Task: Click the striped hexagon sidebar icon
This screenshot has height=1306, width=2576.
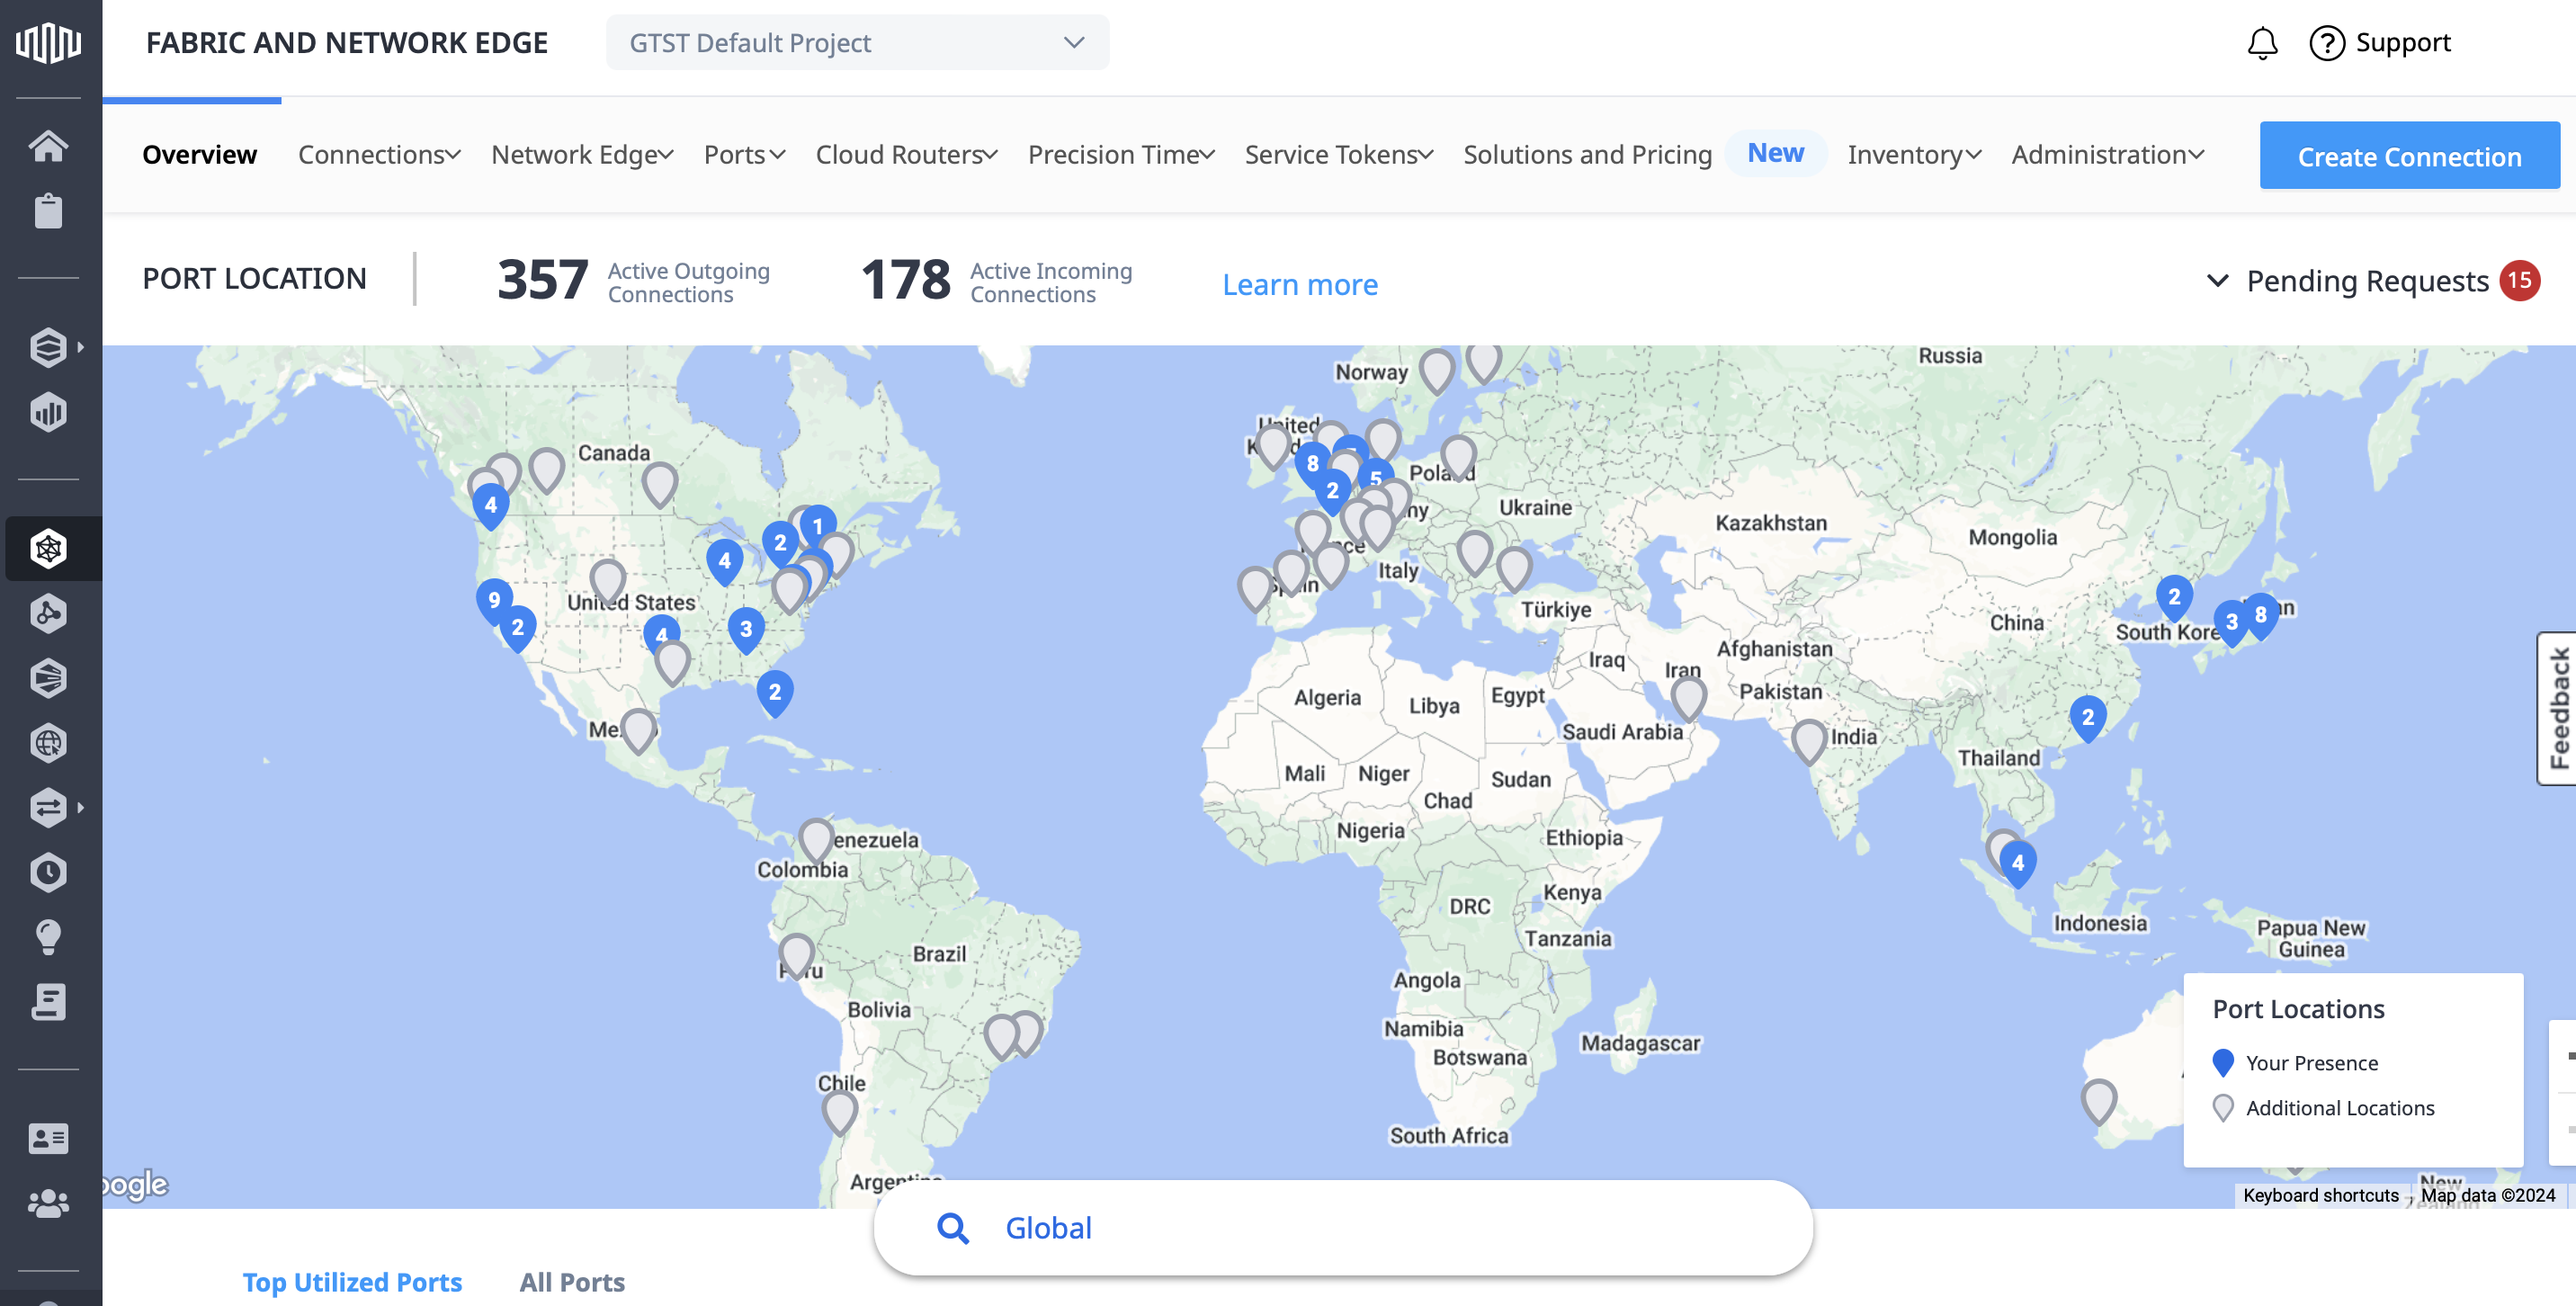Action: (x=48, y=678)
